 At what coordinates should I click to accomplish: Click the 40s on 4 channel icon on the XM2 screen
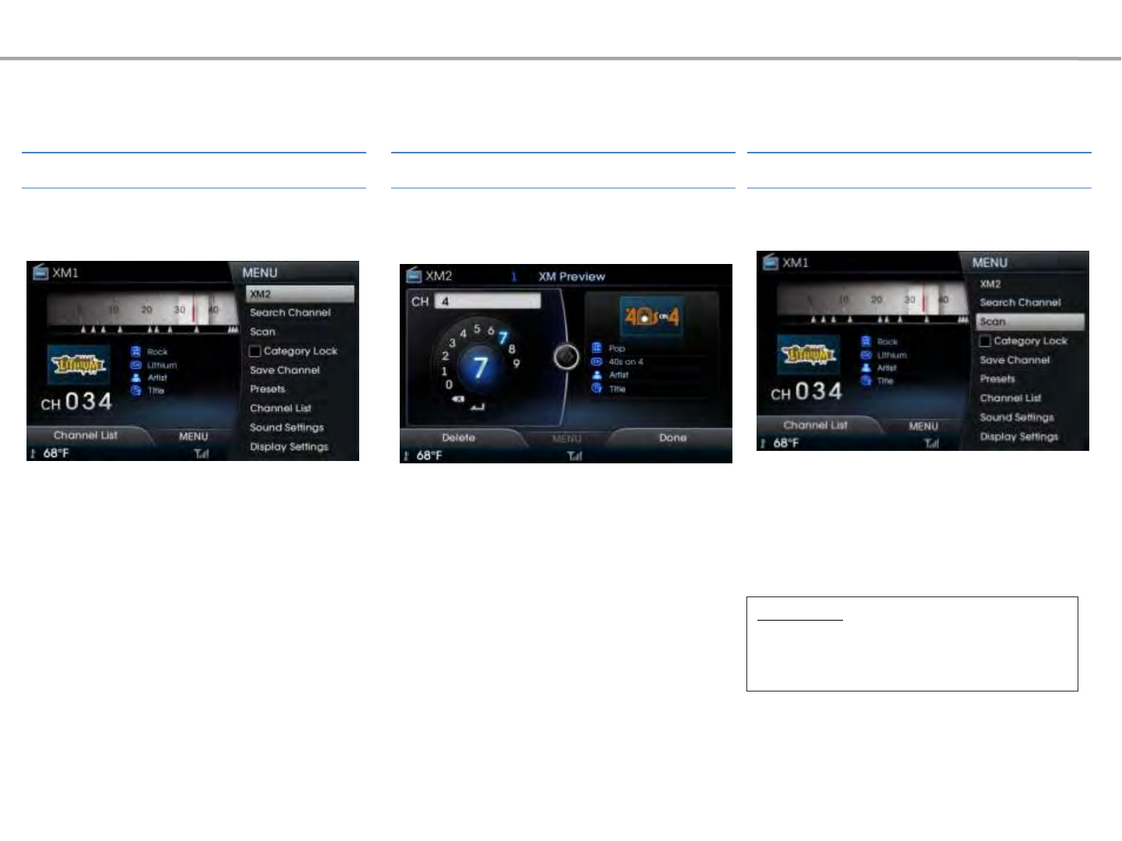(x=597, y=361)
